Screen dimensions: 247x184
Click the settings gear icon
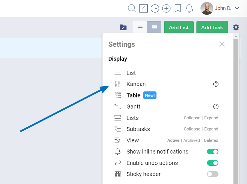tap(236, 27)
